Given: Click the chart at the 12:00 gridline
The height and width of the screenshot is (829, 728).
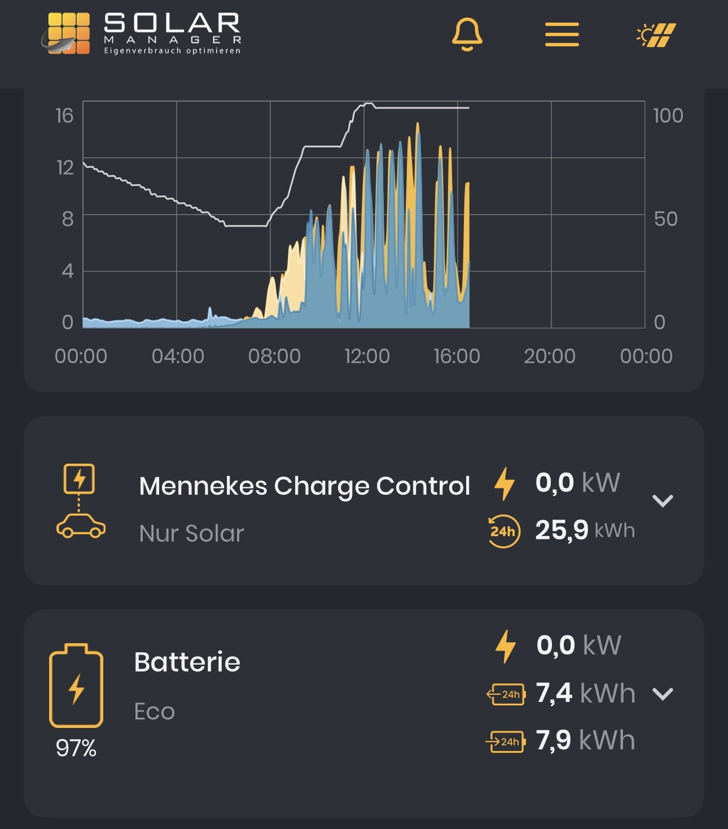Looking at the screenshot, I should tap(364, 215).
